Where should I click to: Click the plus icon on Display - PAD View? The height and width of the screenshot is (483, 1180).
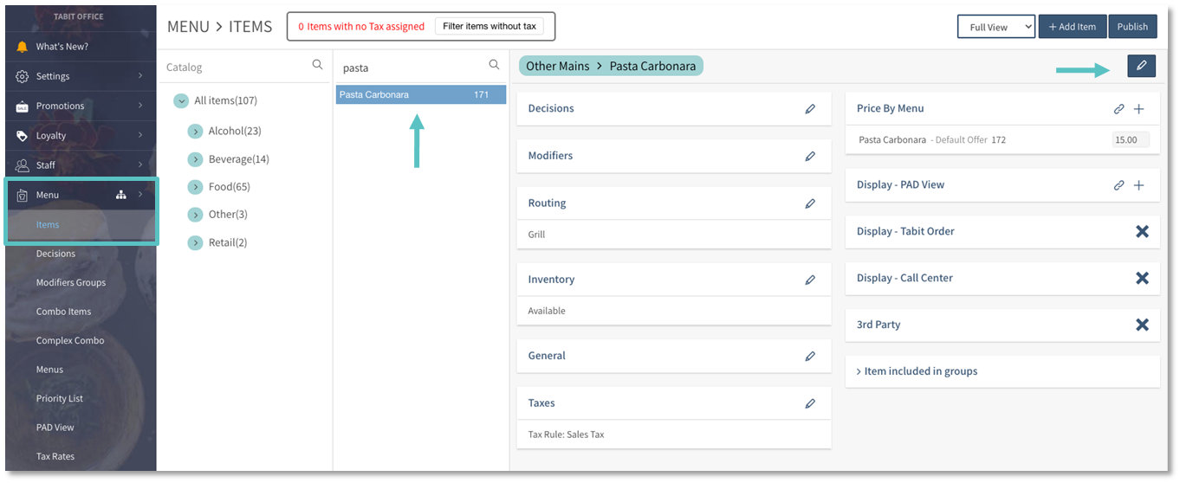pos(1138,185)
